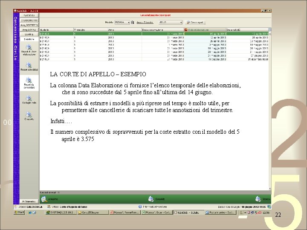
Task: Open the FASCICOLI sidebar section
Action: point(29,15)
